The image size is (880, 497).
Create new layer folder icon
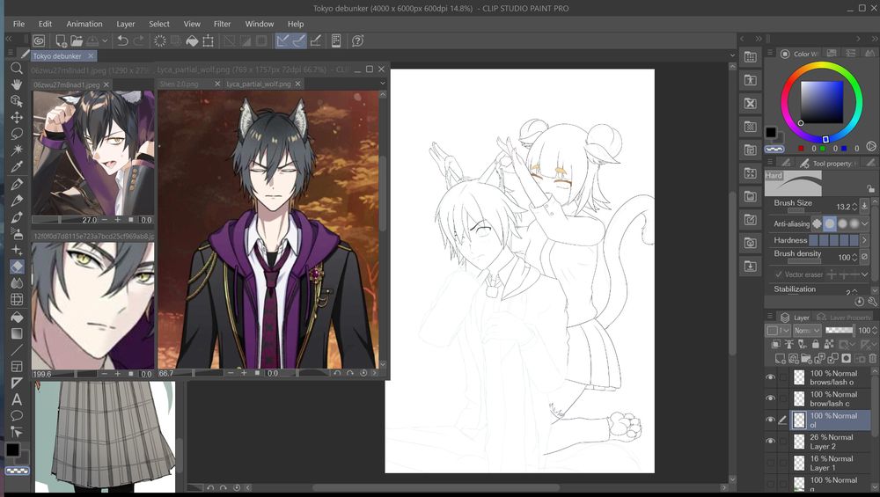click(x=806, y=358)
